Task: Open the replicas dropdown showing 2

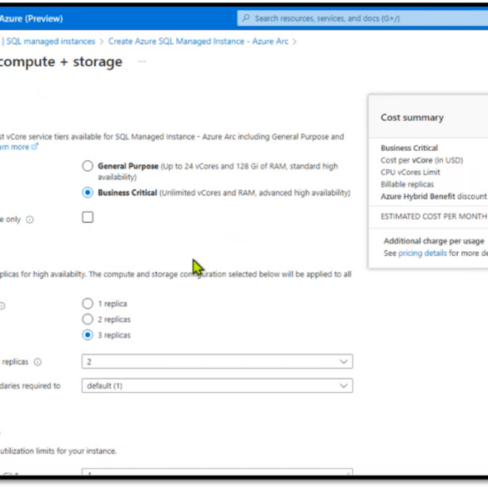Action: [x=217, y=362]
